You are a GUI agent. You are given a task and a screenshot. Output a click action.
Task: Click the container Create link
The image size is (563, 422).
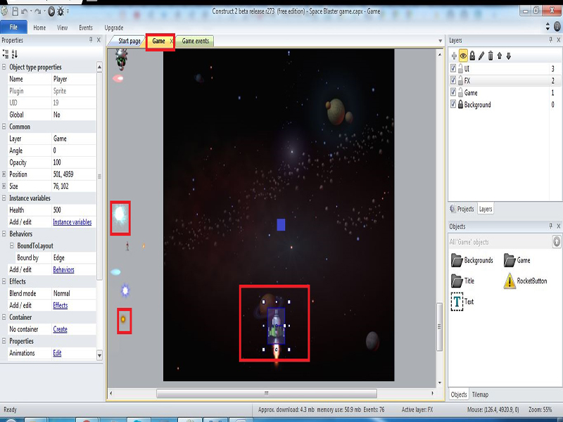[60, 329]
